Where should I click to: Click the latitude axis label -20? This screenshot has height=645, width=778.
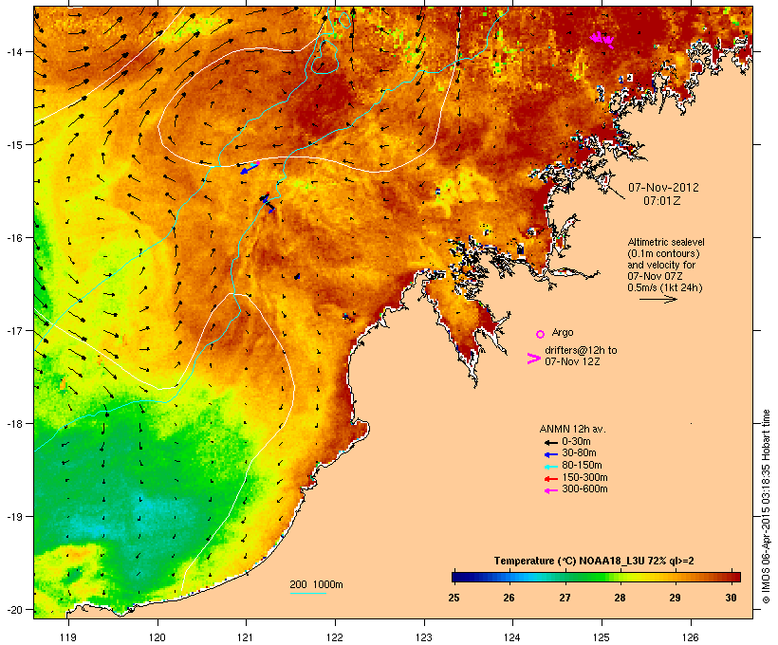click(13, 610)
